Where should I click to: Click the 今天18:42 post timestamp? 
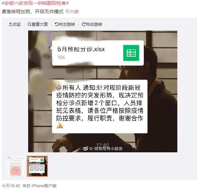click(11, 186)
